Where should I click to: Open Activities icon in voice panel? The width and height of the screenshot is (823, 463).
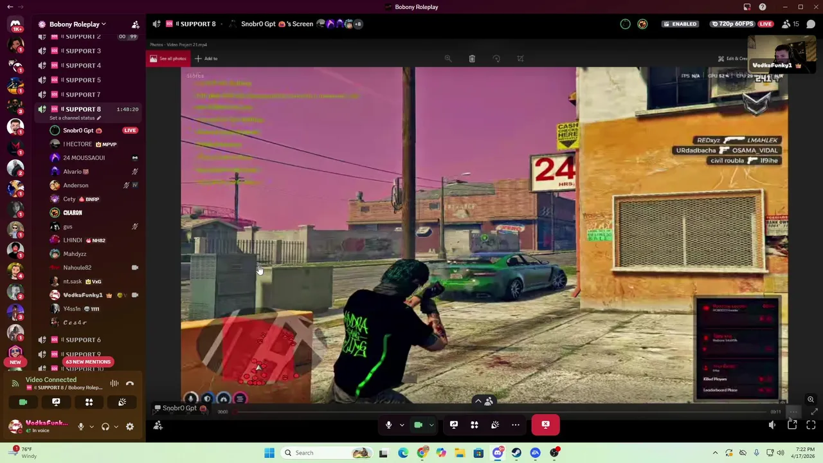(x=89, y=402)
